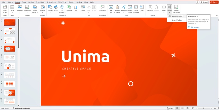Screen dimensions: 219x110
Task: Insert Pictures from ribbon
Action: (x=20, y=9)
